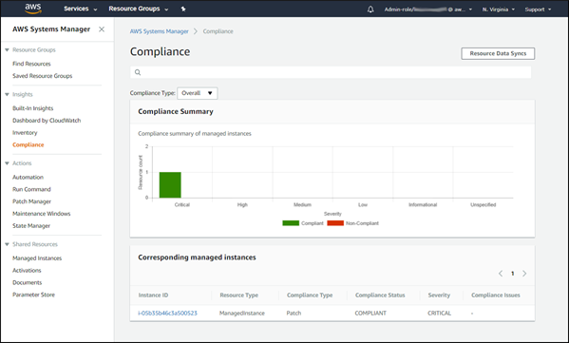Open the N. Virginia region dropdown
The width and height of the screenshot is (569, 343).
(499, 10)
